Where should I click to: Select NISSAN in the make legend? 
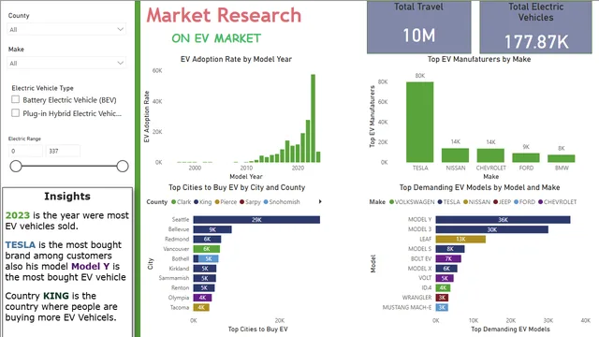(476, 202)
